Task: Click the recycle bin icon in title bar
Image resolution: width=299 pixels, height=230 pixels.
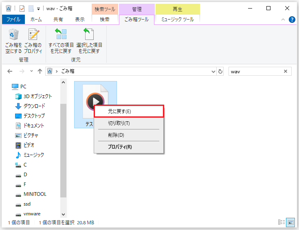Action: pyautogui.click(x=9, y=9)
